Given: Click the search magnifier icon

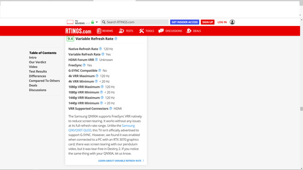Looking at the screenshot, I should [104, 22].
